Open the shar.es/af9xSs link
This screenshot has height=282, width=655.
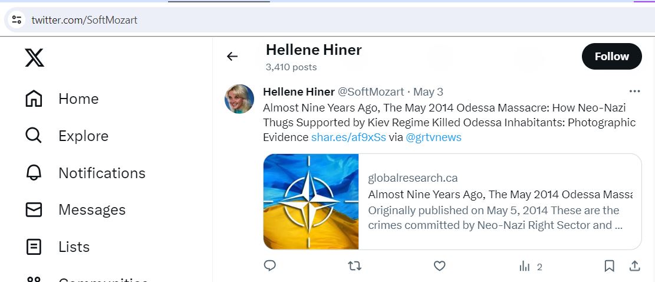[348, 137]
